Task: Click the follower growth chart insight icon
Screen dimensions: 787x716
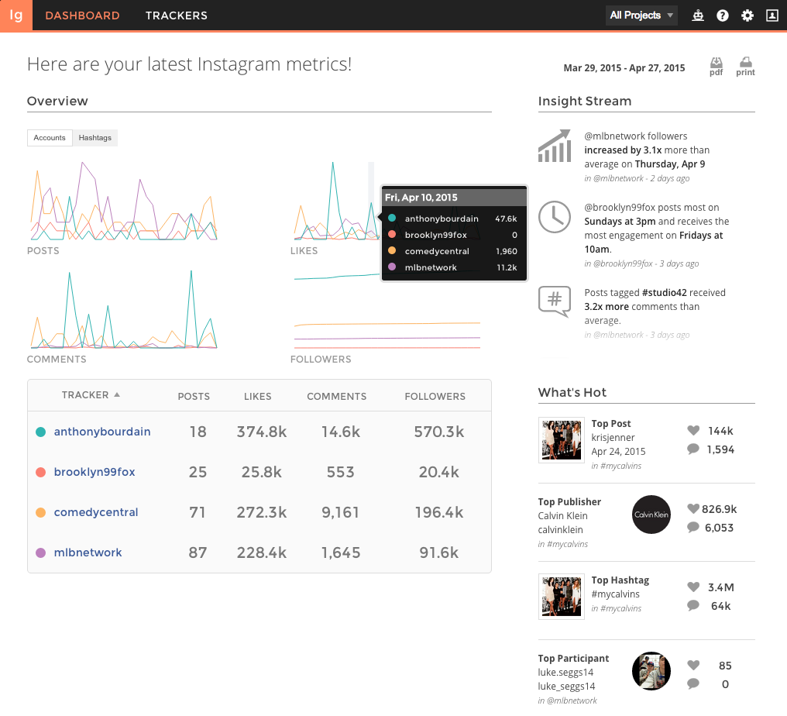Action: click(x=555, y=146)
